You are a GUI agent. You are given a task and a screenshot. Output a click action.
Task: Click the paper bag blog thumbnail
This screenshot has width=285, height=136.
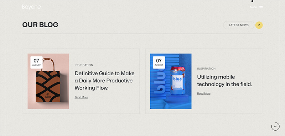(x=48, y=81)
